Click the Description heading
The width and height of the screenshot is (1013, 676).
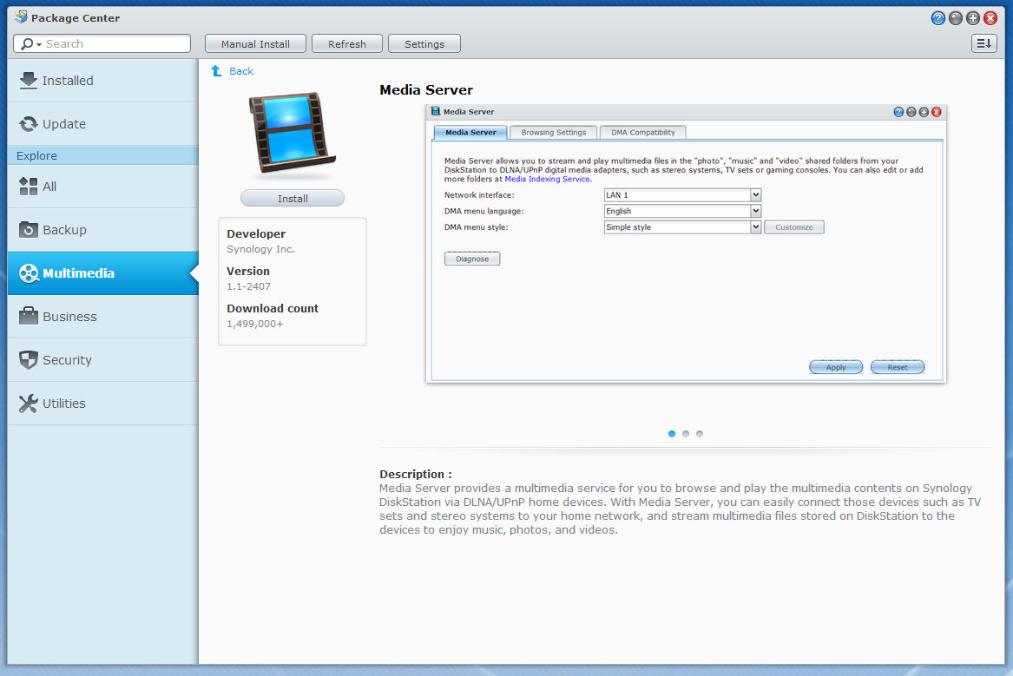pos(416,474)
